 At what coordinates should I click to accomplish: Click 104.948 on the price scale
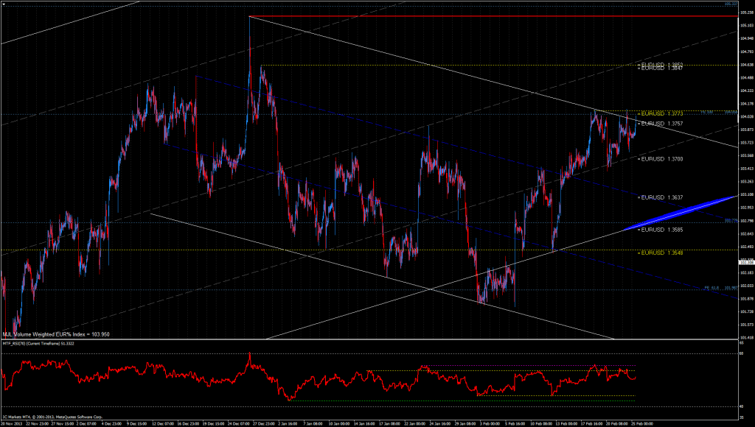747,38
